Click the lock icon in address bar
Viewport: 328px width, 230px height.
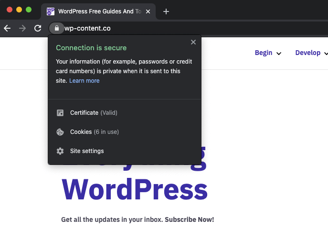coord(56,28)
